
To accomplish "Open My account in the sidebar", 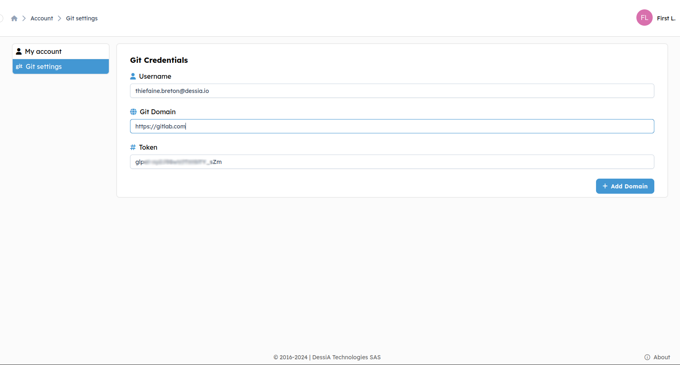I will (43, 51).
